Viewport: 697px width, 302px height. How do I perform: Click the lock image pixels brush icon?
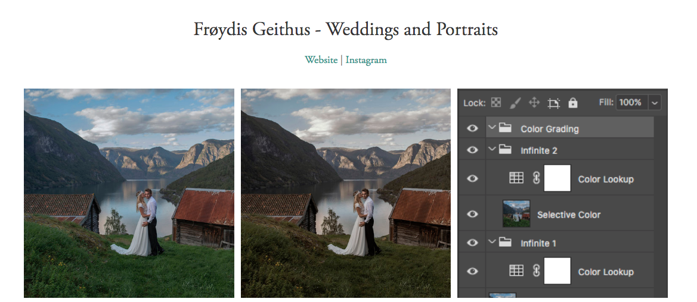pyautogui.click(x=515, y=103)
